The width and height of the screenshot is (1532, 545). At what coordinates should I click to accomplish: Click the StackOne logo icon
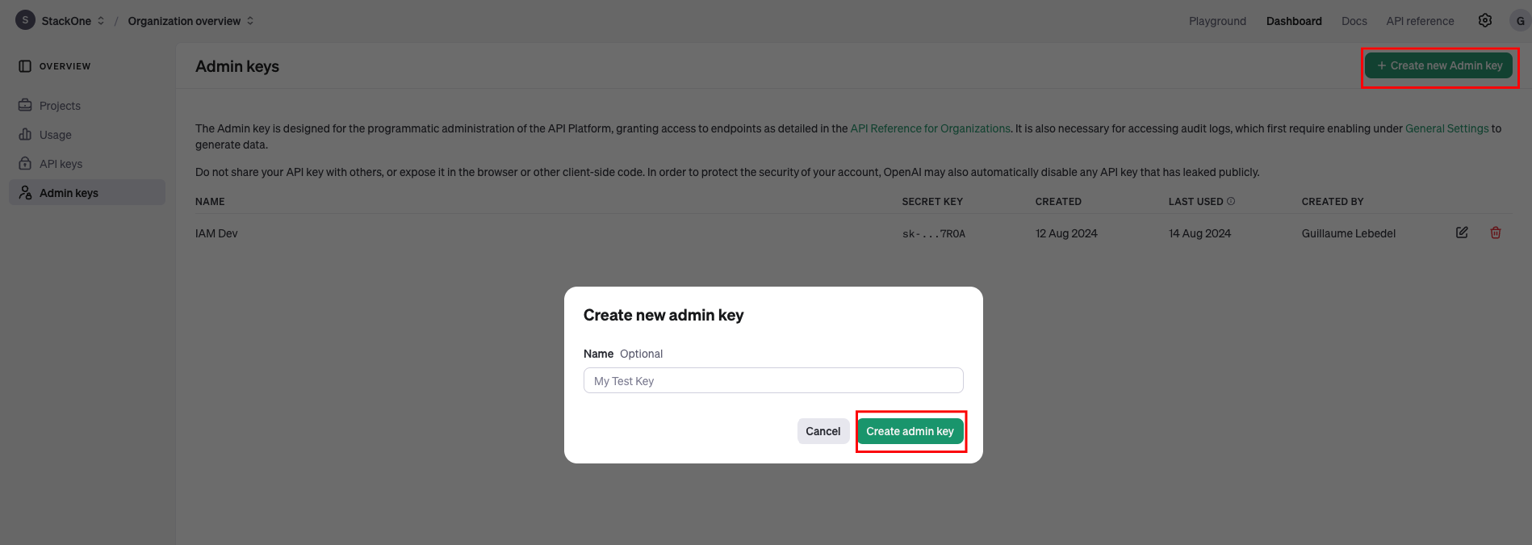[24, 19]
